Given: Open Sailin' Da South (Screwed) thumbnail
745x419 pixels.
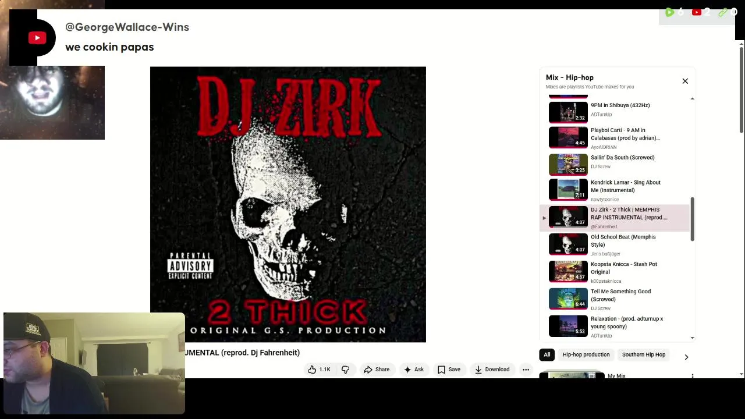Looking at the screenshot, I should pyautogui.click(x=568, y=164).
